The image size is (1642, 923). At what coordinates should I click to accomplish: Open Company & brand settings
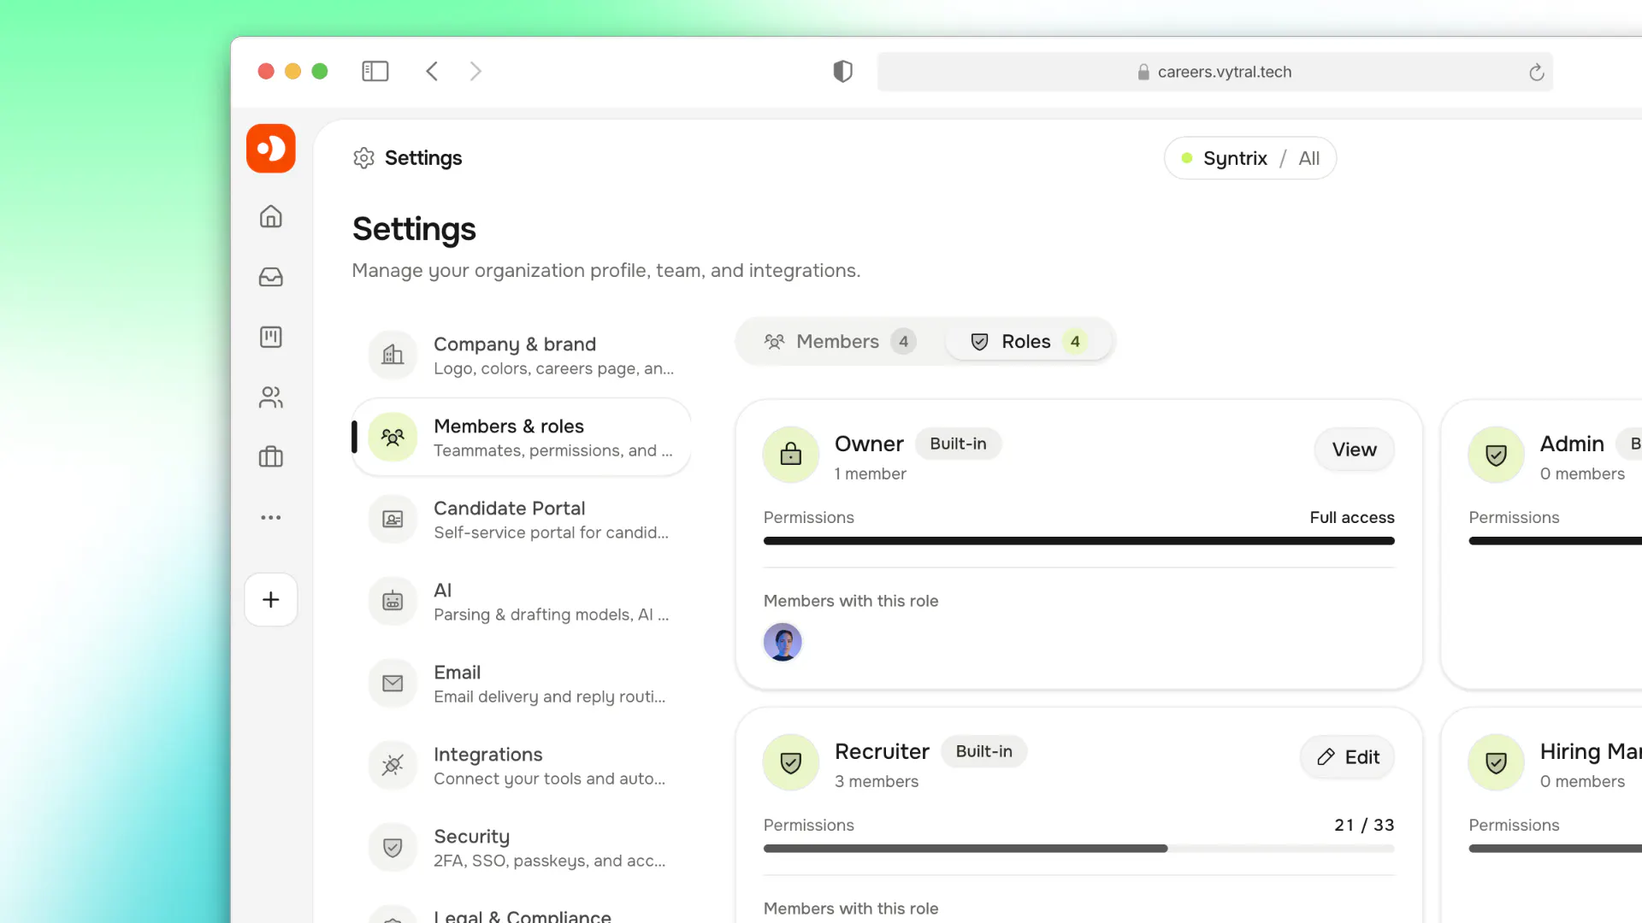pos(522,356)
